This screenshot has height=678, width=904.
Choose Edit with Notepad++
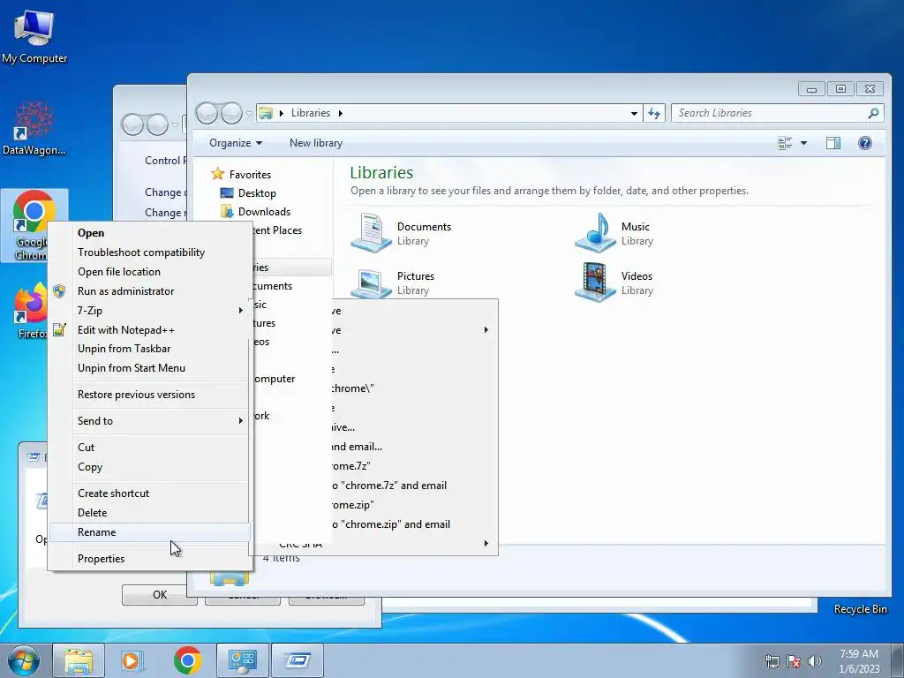click(x=150, y=330)
